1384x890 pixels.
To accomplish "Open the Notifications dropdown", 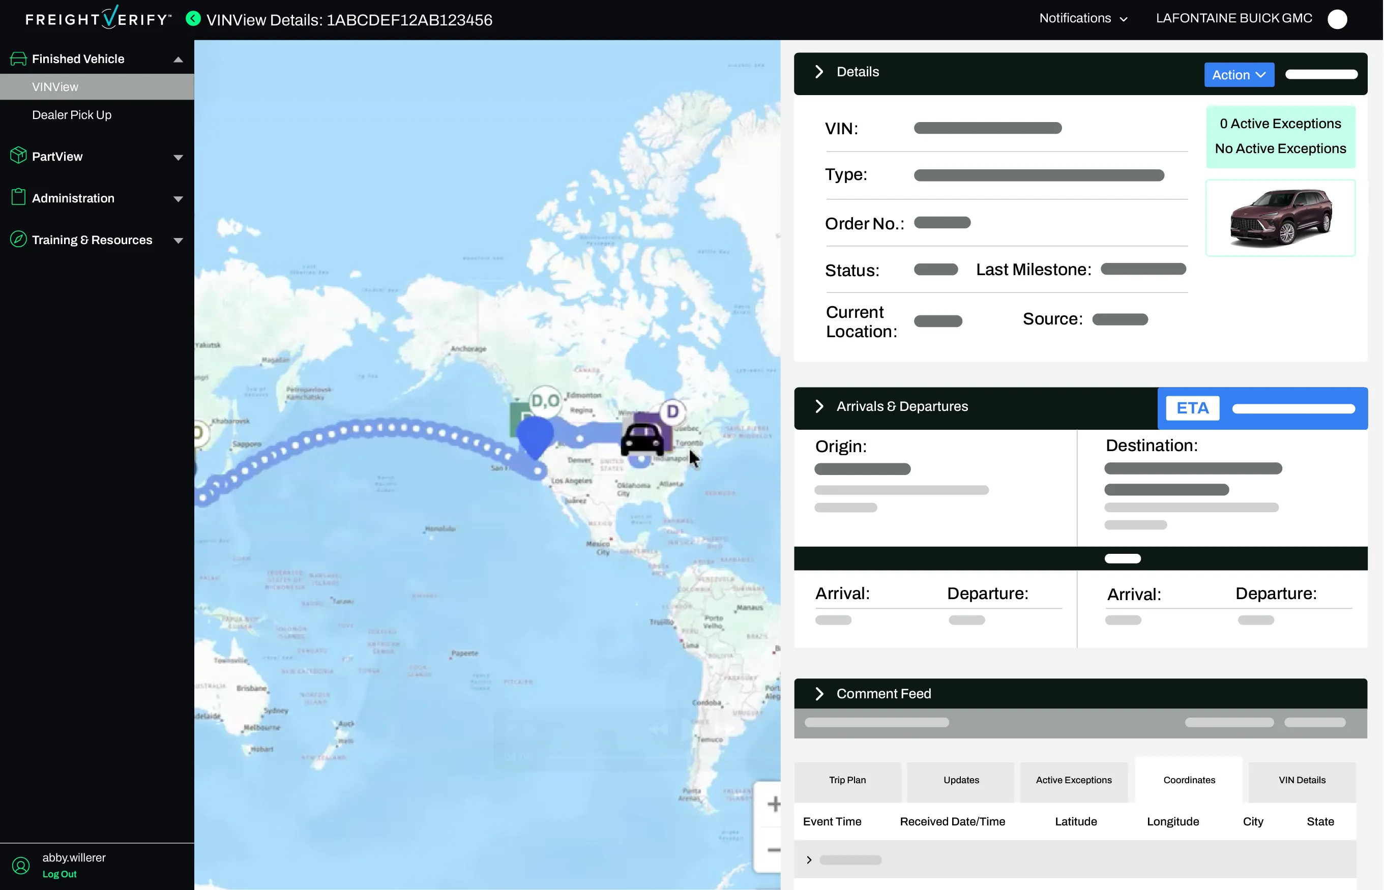I will pos(1082,18).
